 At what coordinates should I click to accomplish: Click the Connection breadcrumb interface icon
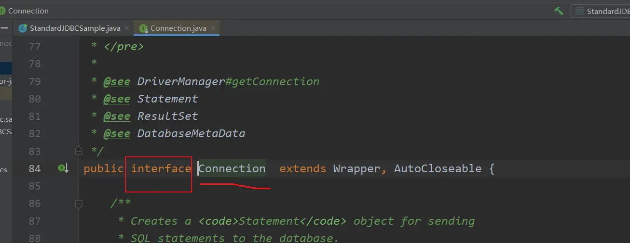point(2,11)
